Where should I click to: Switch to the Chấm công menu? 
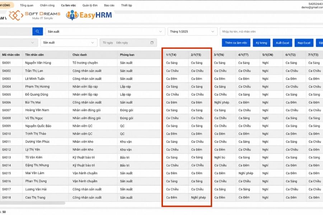tap(47, 5)
